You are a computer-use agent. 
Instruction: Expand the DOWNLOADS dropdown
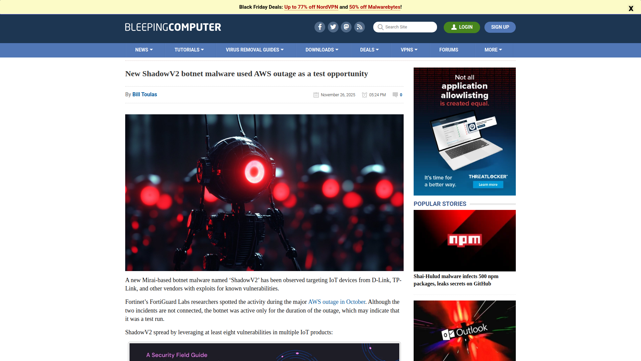pos(322,50)
